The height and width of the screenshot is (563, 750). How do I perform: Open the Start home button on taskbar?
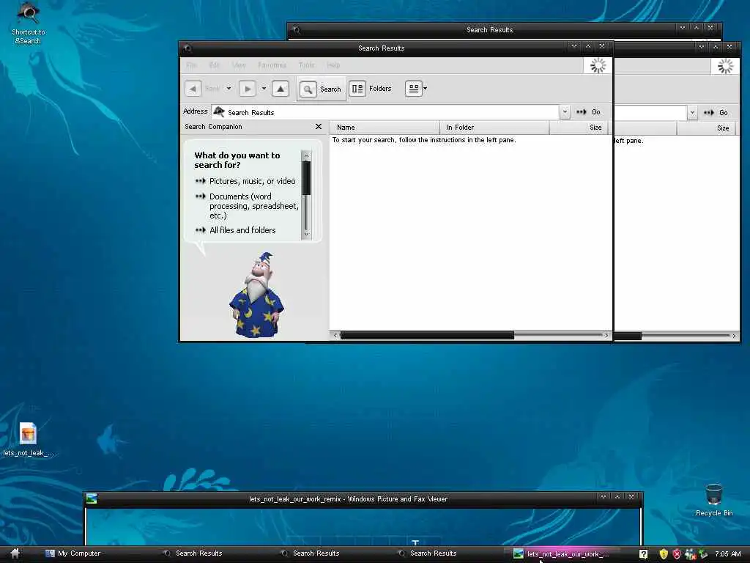click(x=15, y=553)
